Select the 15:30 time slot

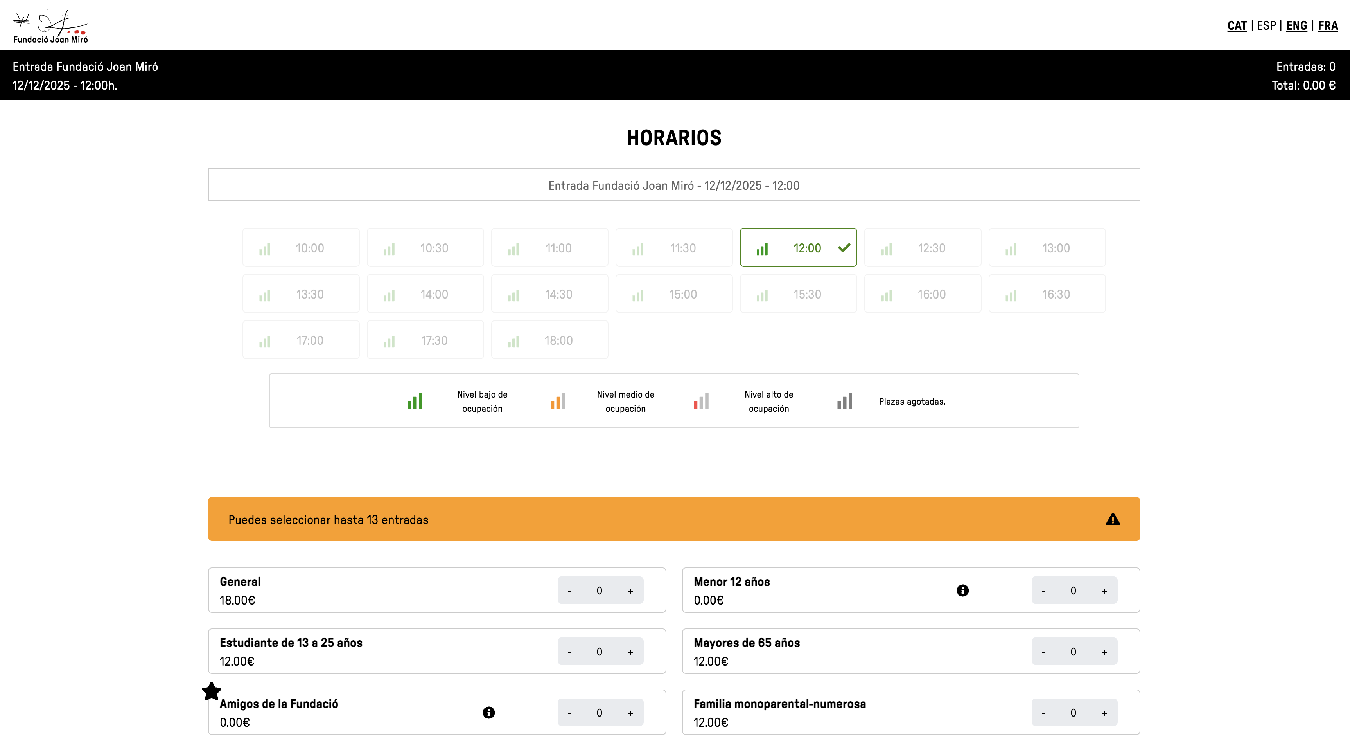pos(798,294)
